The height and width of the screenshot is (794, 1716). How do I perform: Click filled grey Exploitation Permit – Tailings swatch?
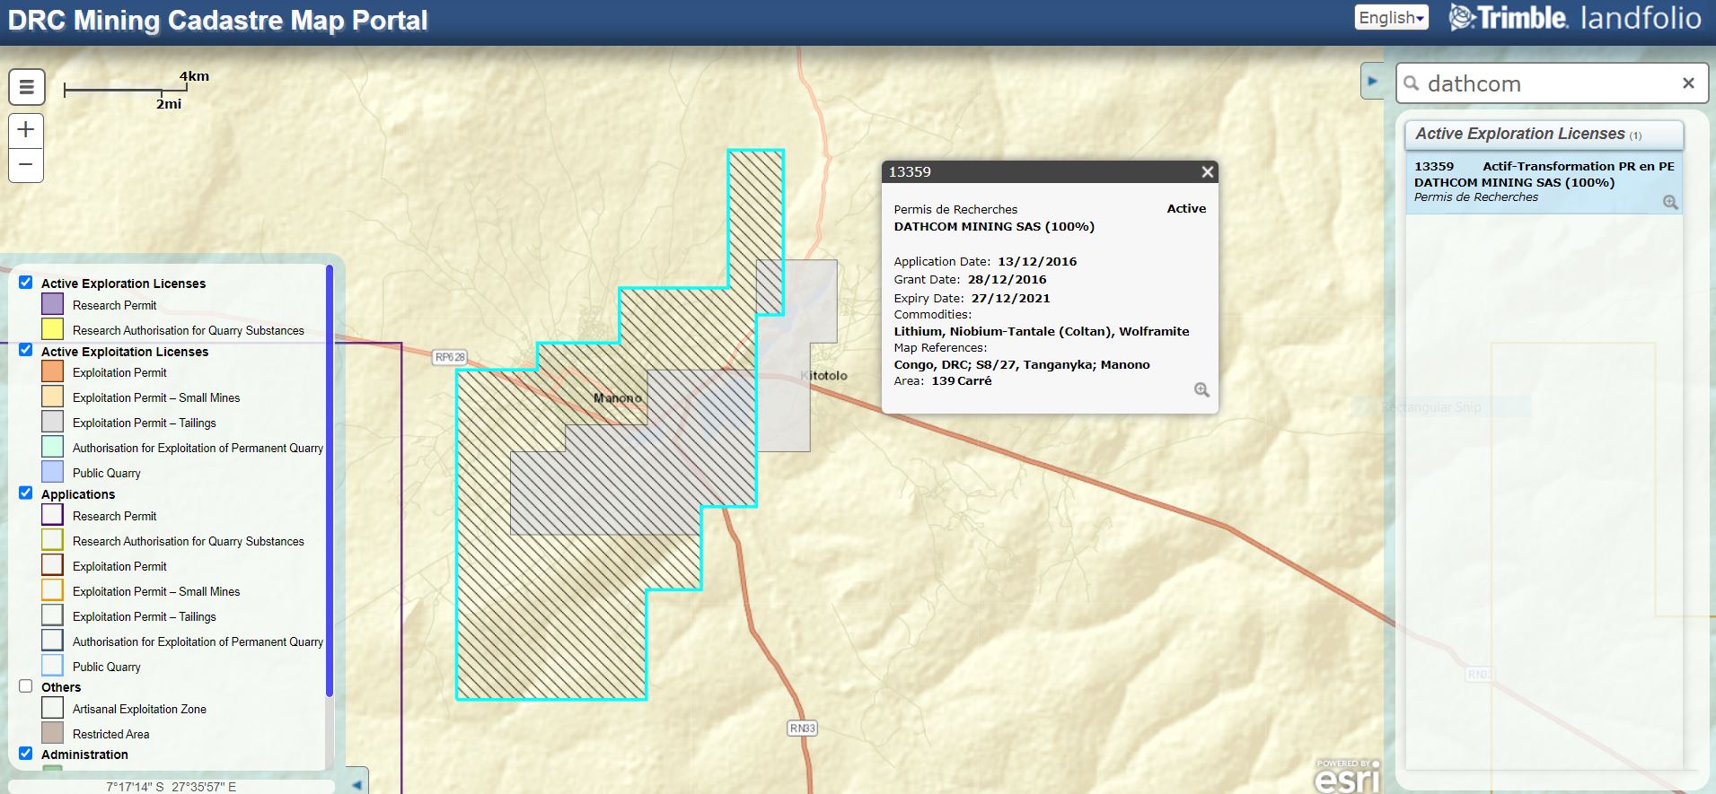[53, 422]
